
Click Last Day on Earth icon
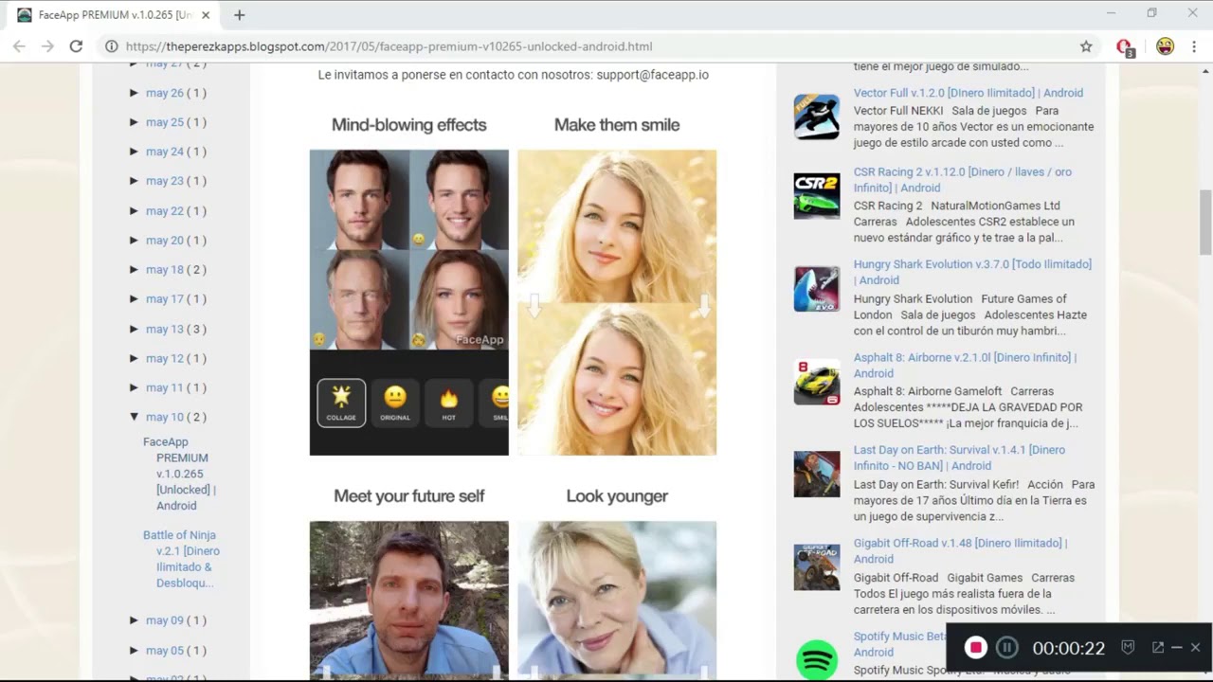(817, 474)
